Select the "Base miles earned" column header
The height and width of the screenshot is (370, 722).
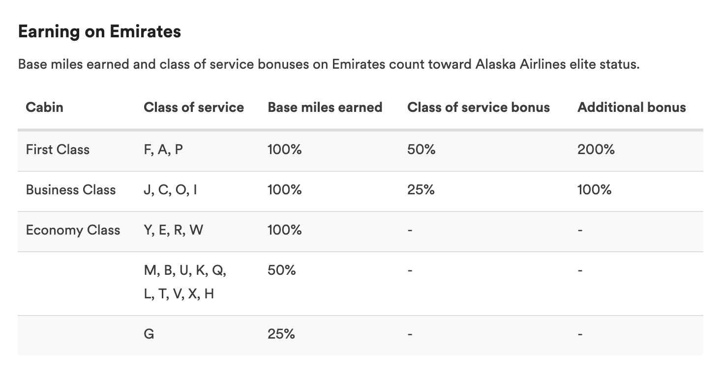[325, 107]
